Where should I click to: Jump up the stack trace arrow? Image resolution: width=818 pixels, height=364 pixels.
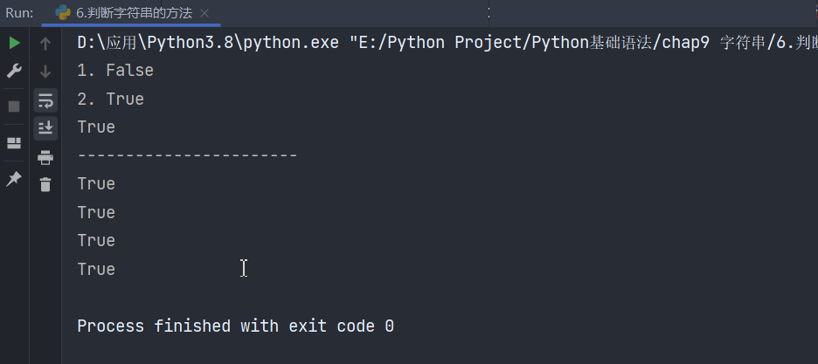point(45,44)
